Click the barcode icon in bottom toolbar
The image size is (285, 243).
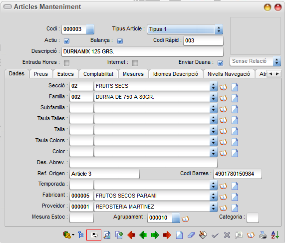tap(94, 235)
